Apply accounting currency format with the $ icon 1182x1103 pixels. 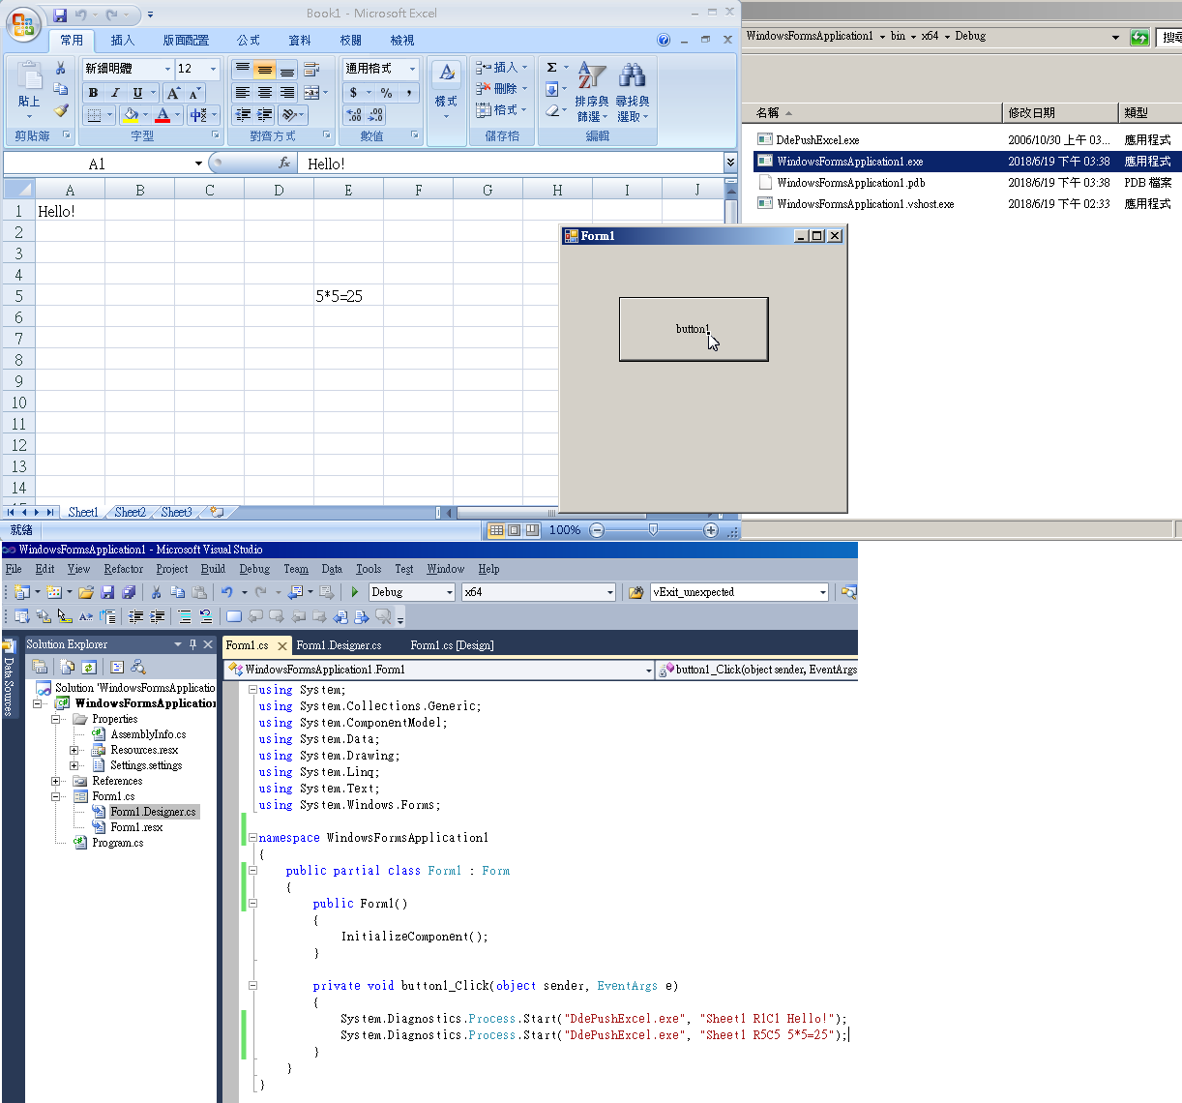354,93
